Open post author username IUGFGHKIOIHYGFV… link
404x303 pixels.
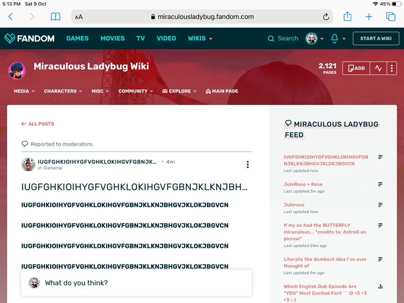(x=97, y=162)
